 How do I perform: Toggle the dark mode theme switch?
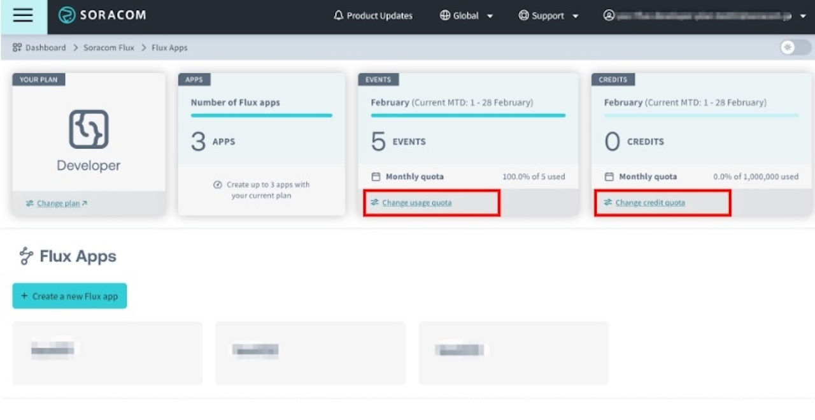795,48
